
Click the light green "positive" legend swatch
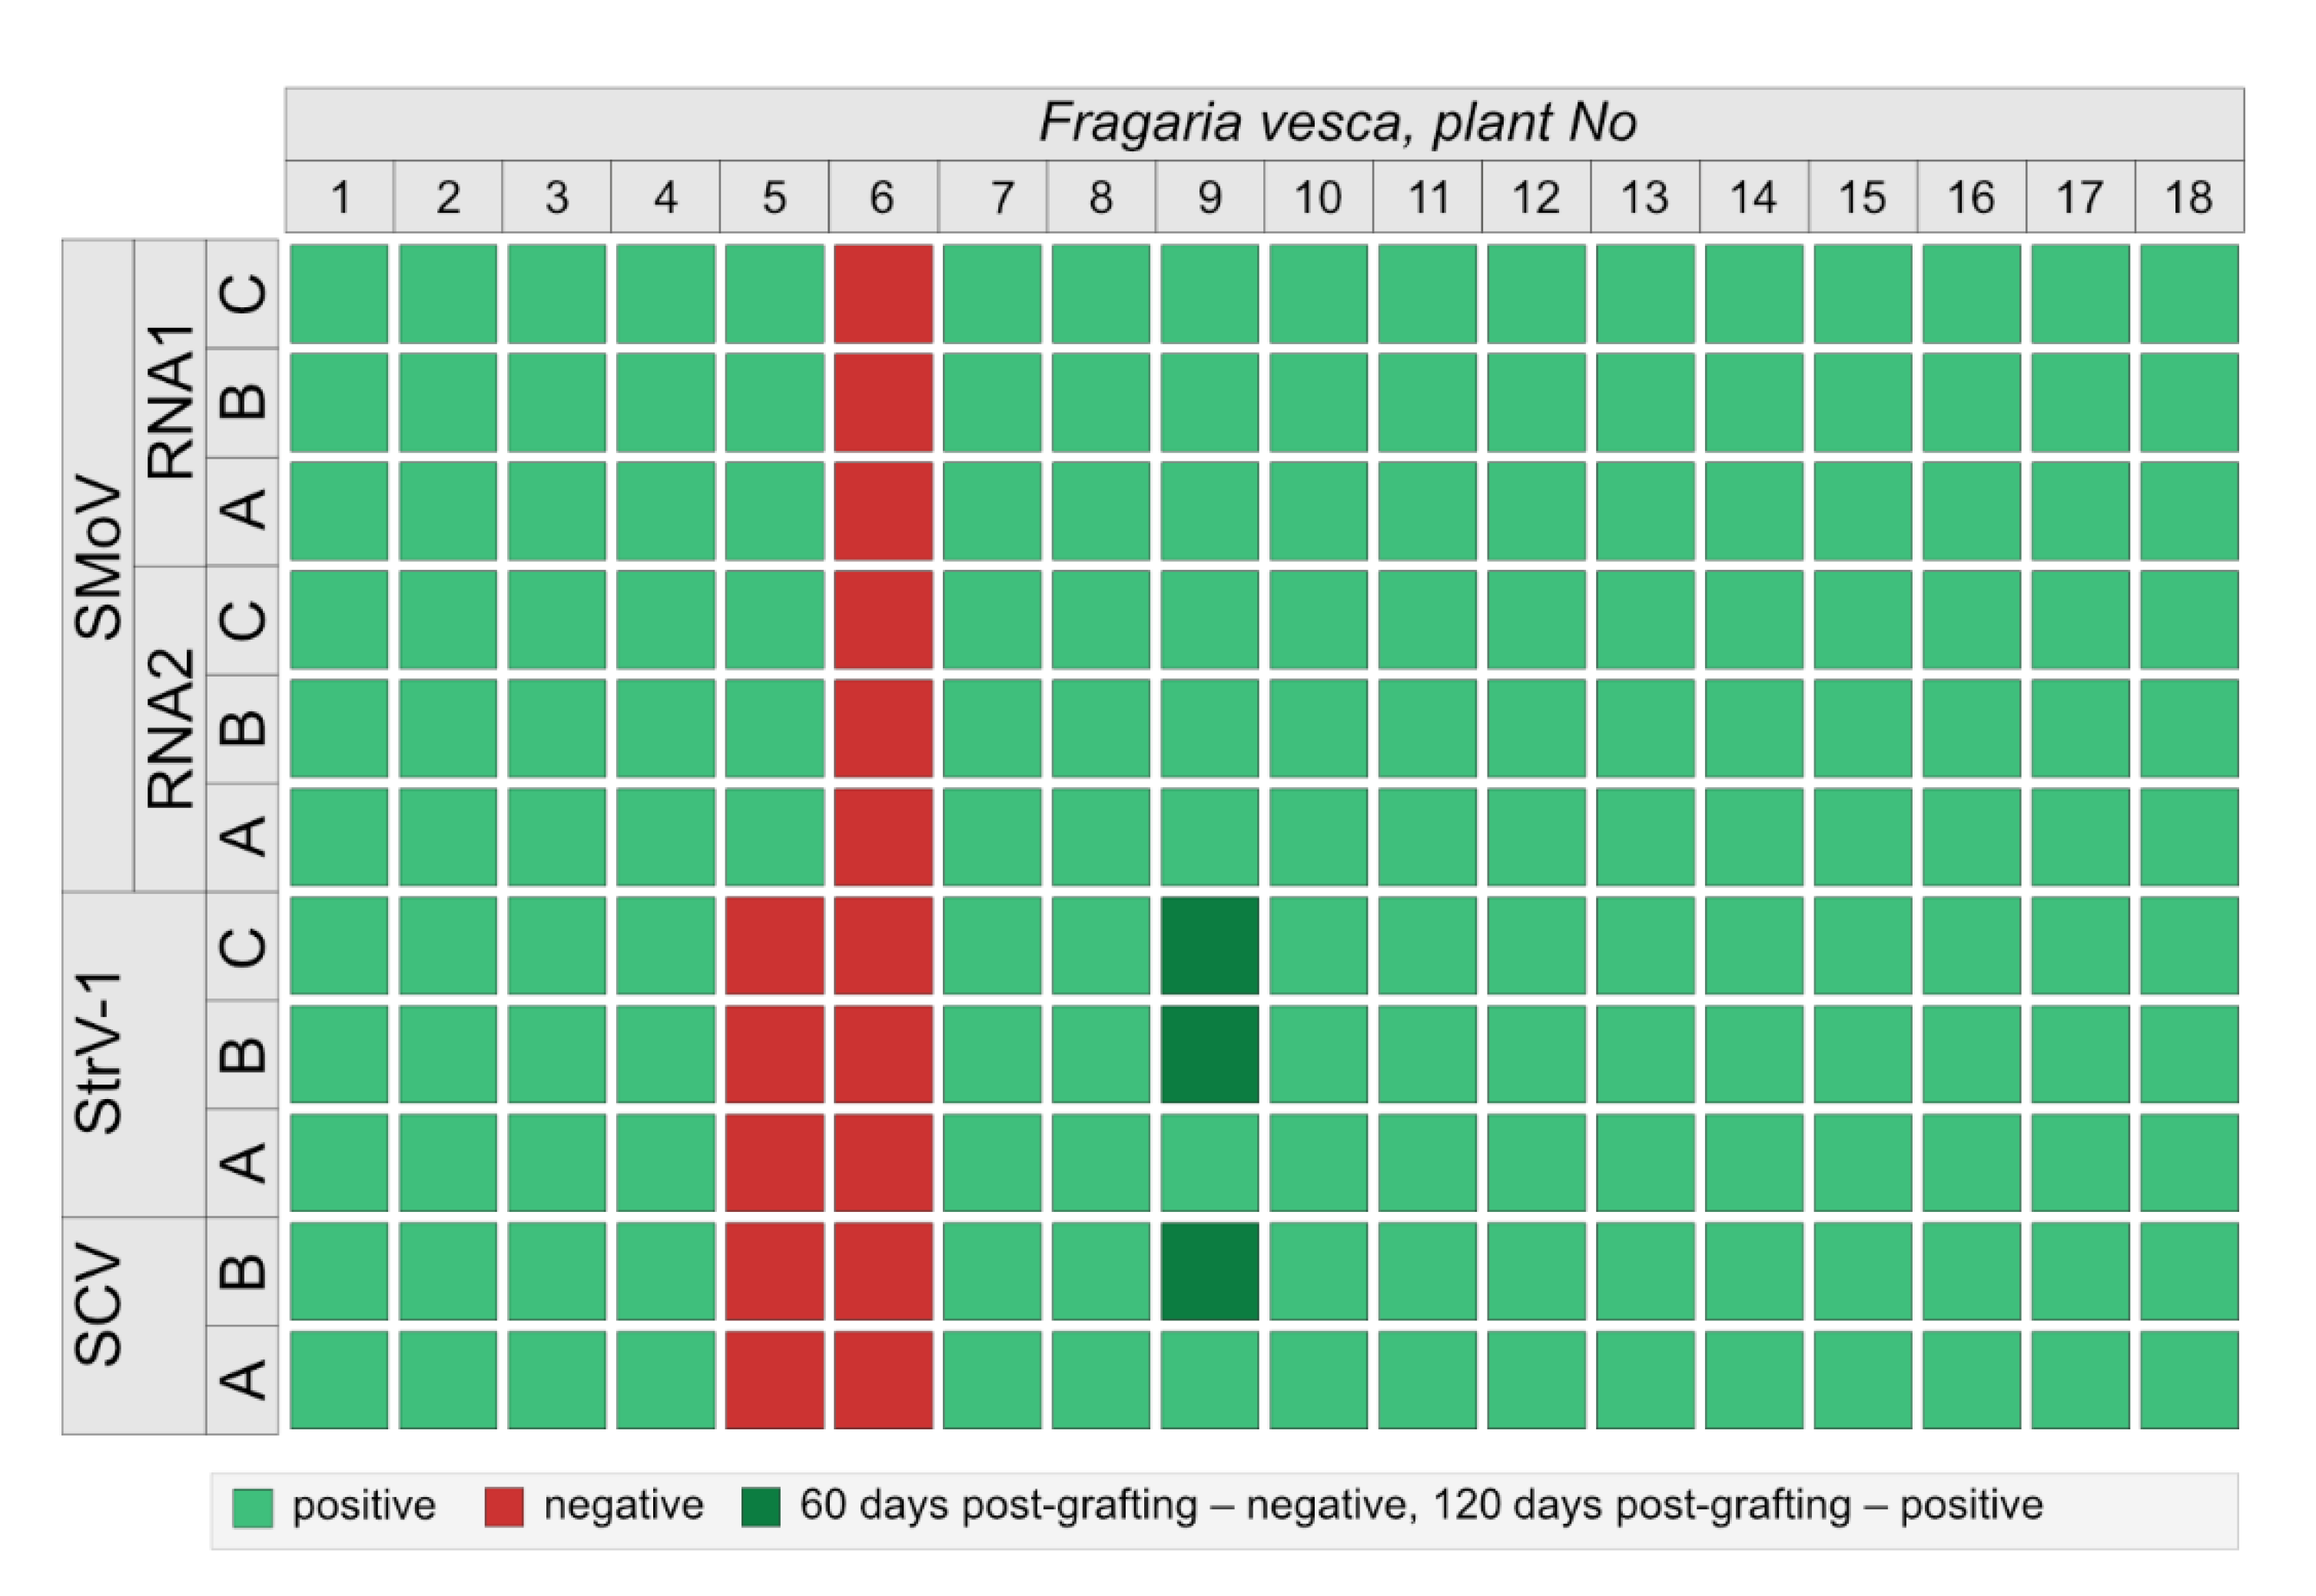tap(252, 1507)
